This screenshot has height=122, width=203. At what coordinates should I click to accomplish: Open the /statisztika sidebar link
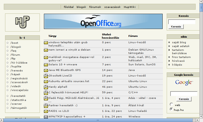[18, 100]
